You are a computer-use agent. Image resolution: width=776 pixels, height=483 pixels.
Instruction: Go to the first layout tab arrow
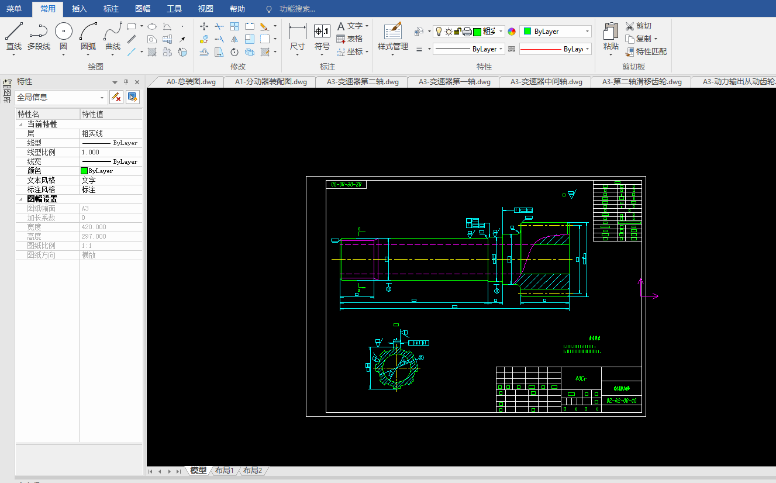(151, 471)
